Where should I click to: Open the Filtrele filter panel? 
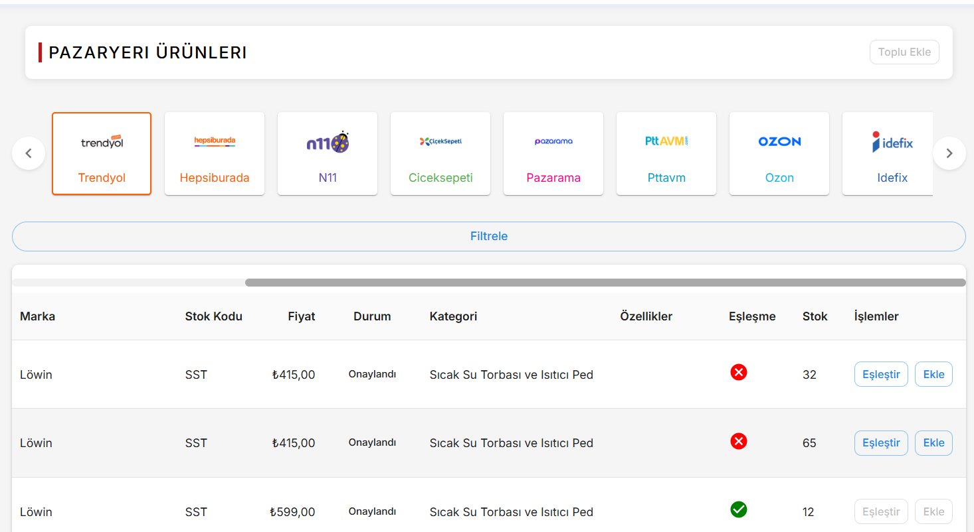pos(488,236)
